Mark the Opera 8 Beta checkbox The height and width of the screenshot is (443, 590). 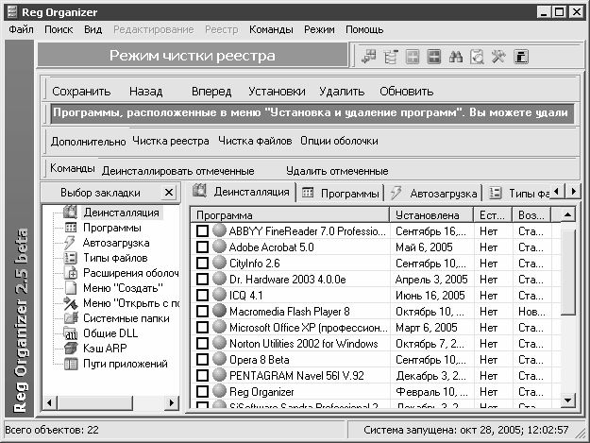click(x=202, y=359)
